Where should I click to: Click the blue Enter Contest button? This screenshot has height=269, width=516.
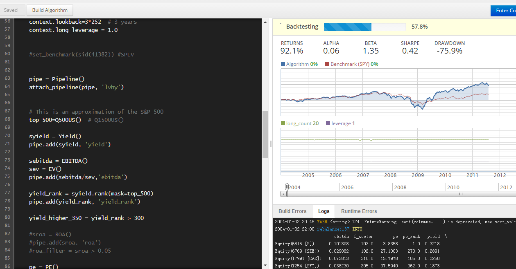pos(503,11)
